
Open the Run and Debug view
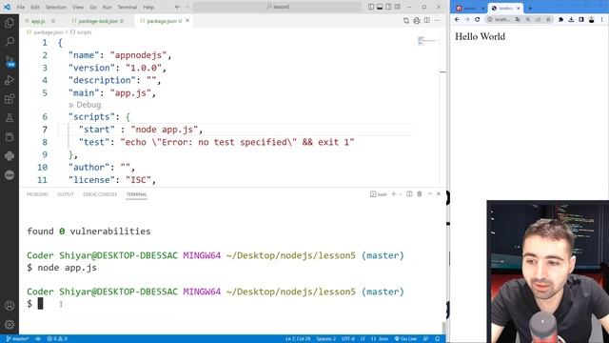[10, 80]
